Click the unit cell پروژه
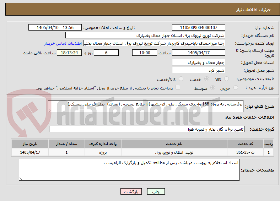The image size is (280, 201). tap(103, 152)
